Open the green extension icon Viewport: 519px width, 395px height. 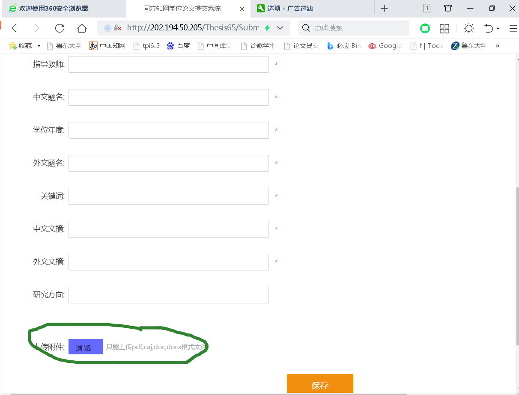click(425, 28)
